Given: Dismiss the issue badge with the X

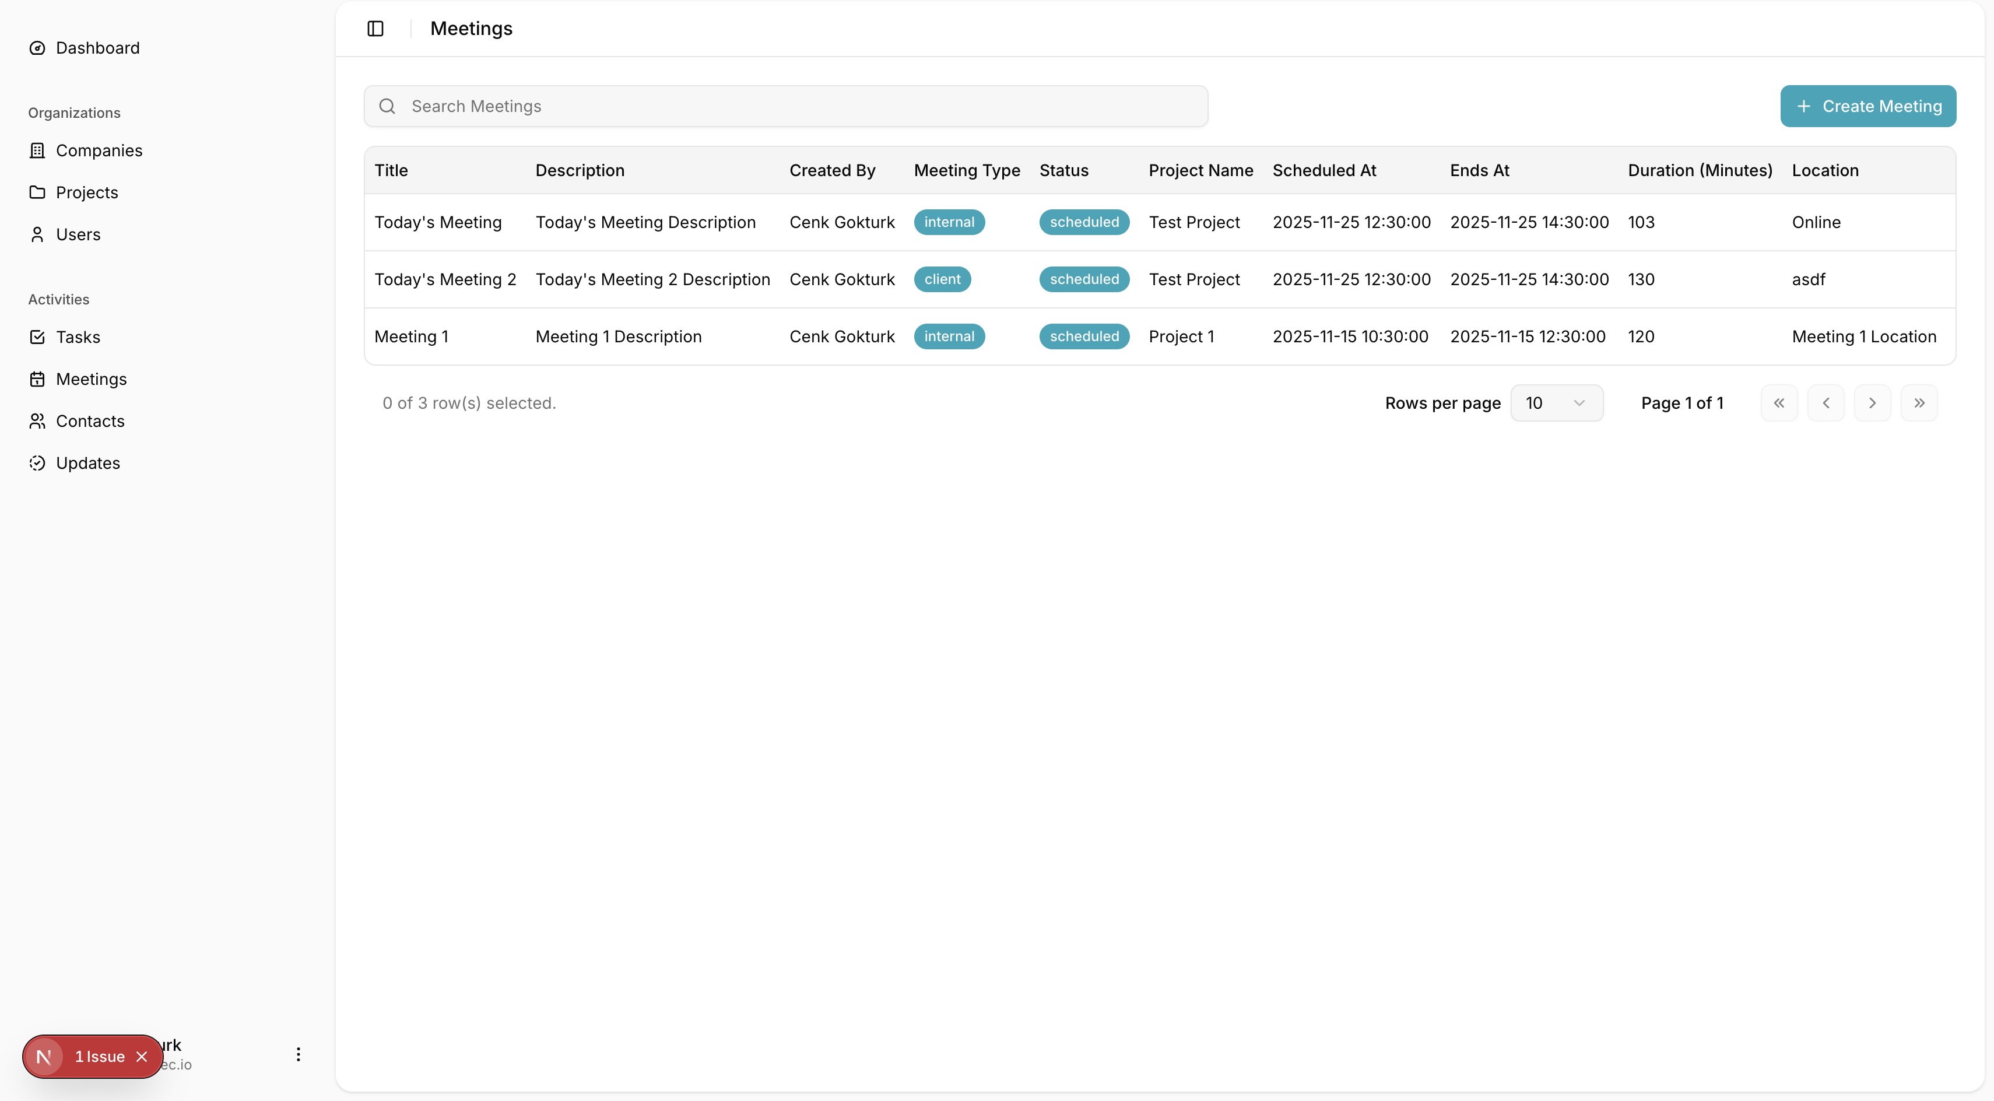Looking at the screenshot, I should (x=142, y=1056).
